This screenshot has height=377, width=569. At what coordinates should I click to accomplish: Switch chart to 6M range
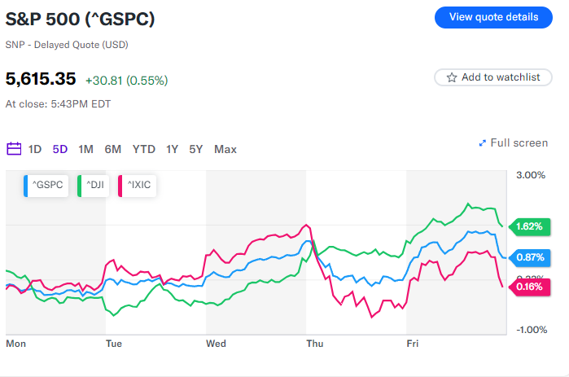pyautogui.click(x=112, y=149)
